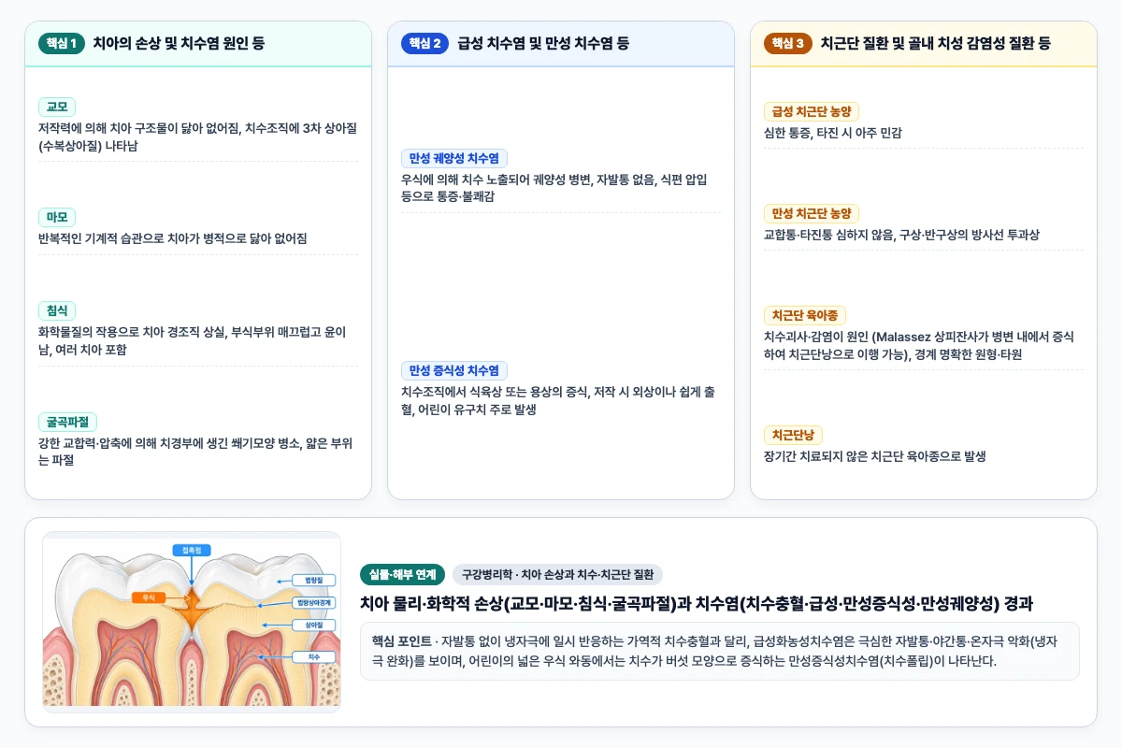Select the 교모 term tag
This screenshot has height=748, width=1122.
click(57, 107)
